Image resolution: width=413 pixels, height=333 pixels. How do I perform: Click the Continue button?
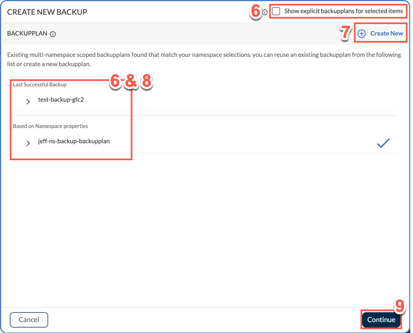(x=381, y=320)
